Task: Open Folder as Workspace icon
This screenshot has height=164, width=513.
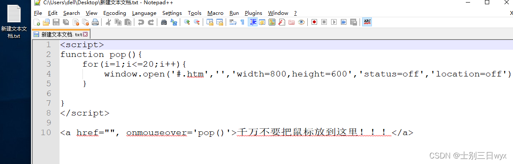Action: 292,22
